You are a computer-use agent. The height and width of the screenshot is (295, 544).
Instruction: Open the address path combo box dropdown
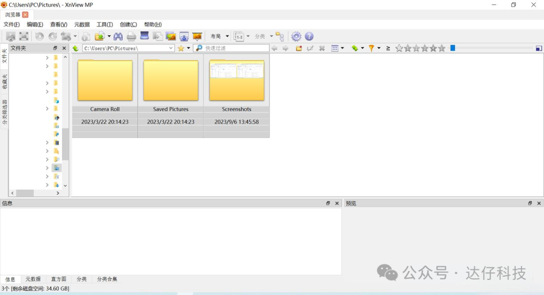[171, 48]
